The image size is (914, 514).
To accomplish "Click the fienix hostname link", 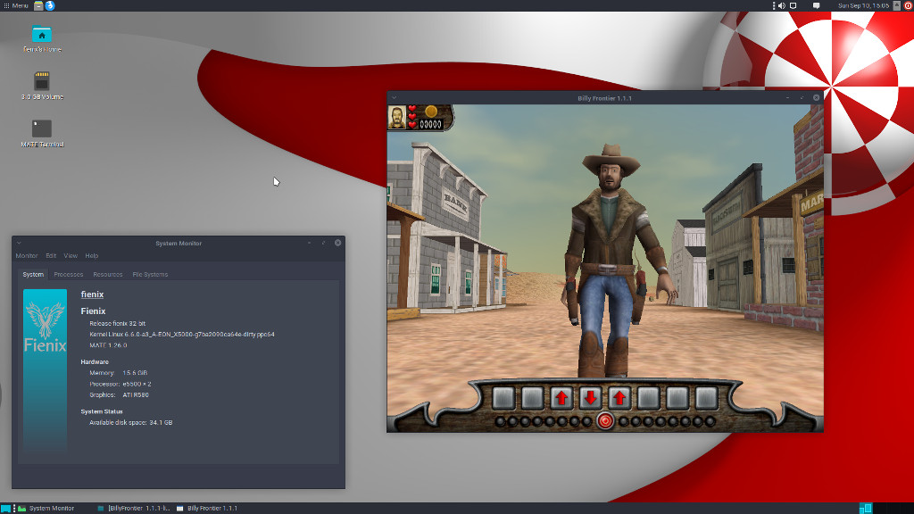I will point(92,294).
